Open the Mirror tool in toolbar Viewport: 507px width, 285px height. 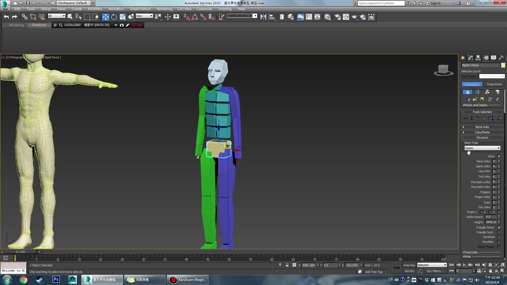pos(263,17)
